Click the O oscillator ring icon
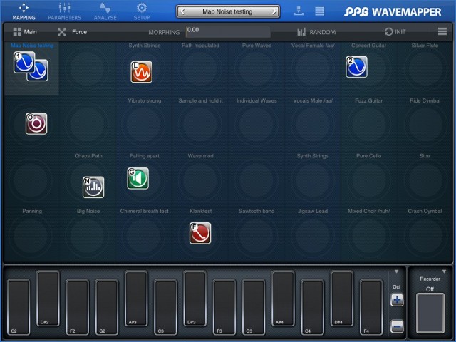 point(36,123)
